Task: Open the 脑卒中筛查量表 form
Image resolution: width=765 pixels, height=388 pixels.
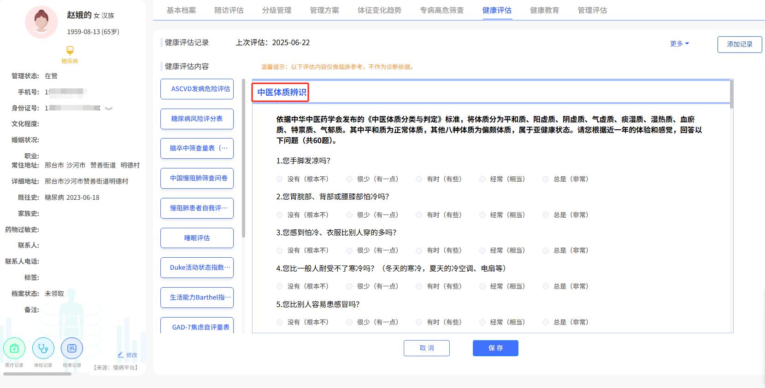Action: pos(197,148)
